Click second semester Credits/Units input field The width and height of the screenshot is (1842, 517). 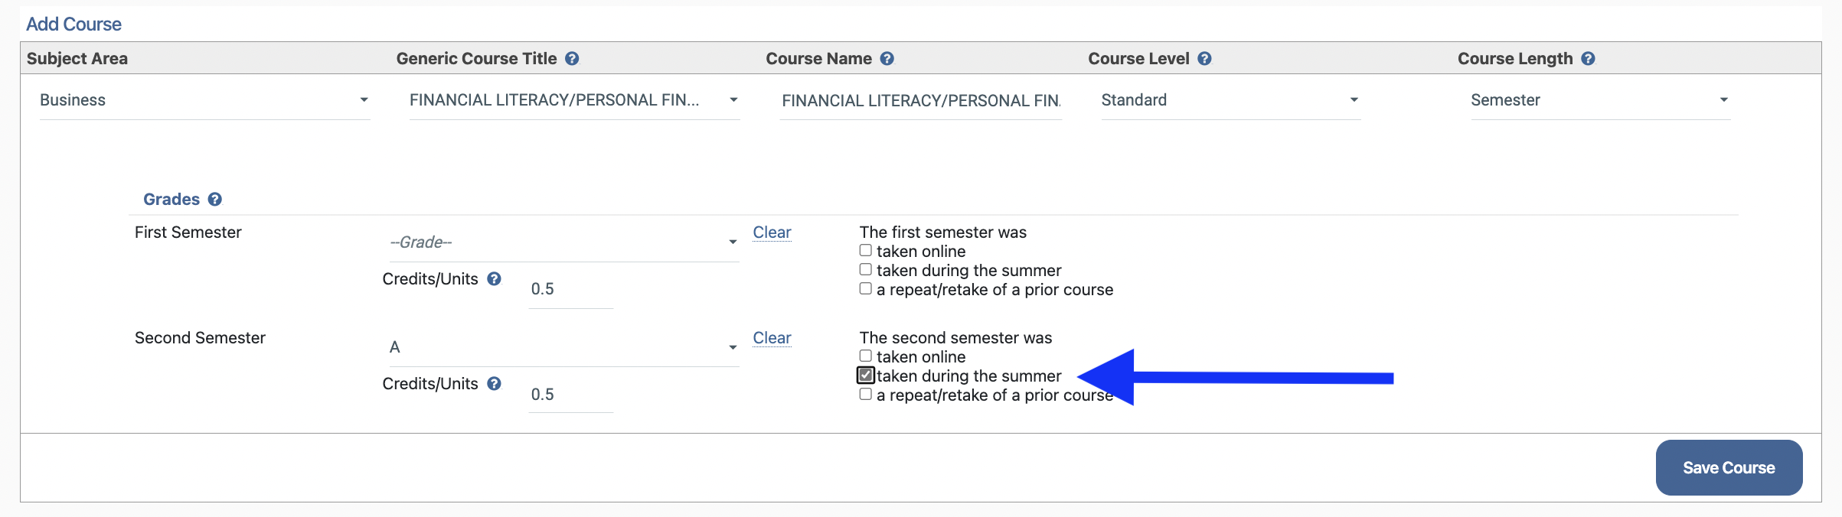pos(570,395)
